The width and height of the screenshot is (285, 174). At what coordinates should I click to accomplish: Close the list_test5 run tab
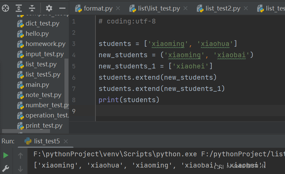tap(66, 141)
